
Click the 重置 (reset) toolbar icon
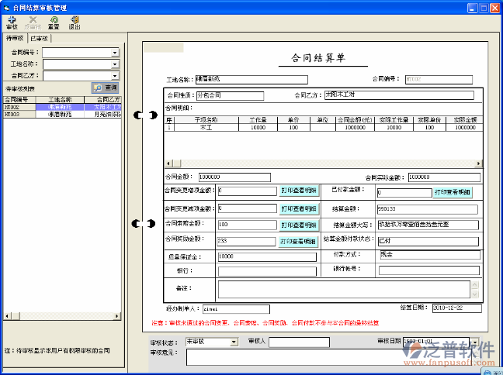(54, 22)
